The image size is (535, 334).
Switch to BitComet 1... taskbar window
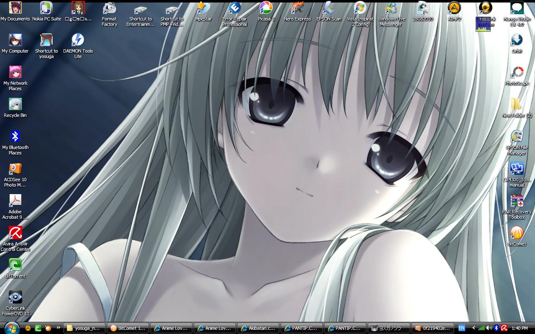coord(128,328)
